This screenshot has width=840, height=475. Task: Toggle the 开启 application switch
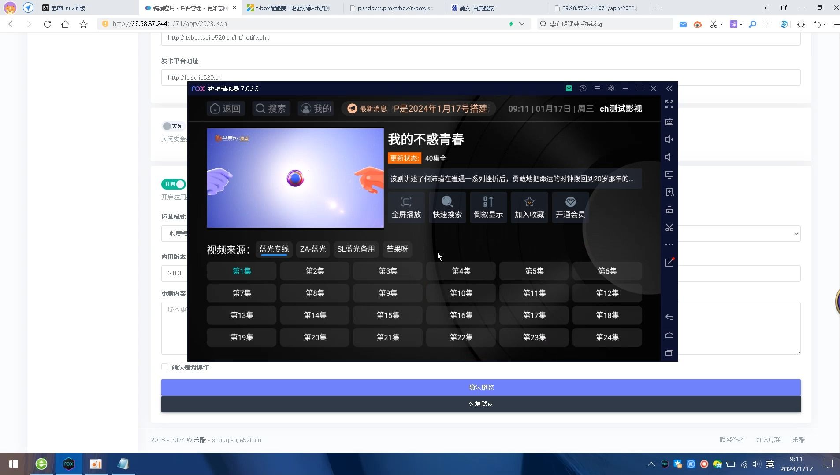pos(174,184)
